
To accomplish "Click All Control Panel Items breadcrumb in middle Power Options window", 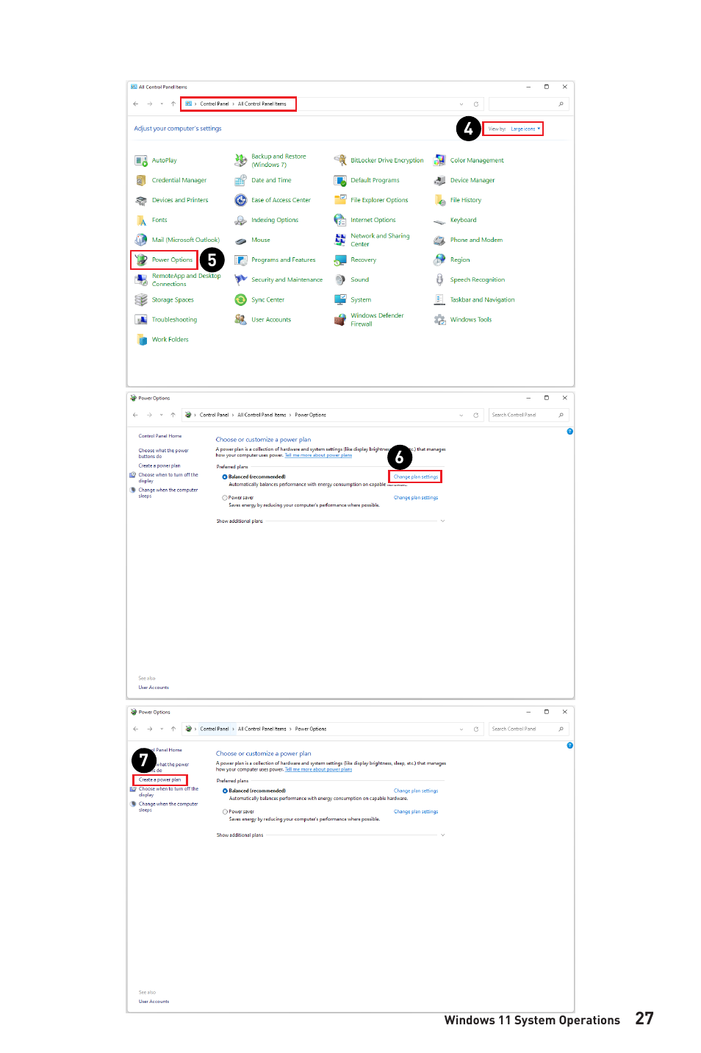I will (x=262, y=415).
